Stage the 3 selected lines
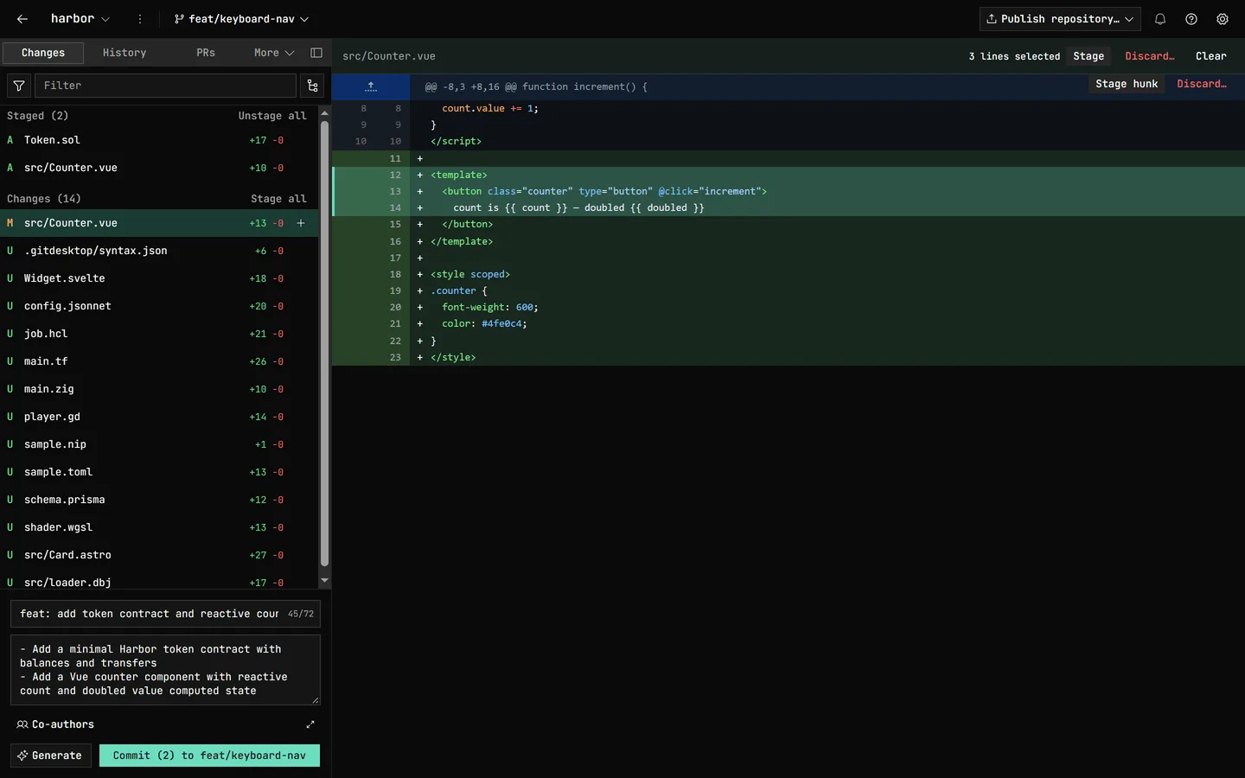Image resolution: width=1245 pixels, height=778 pixels. (1089, 56)
